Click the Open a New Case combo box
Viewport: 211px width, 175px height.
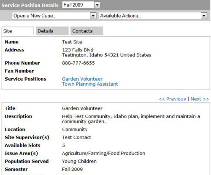(x=54, y=16)
